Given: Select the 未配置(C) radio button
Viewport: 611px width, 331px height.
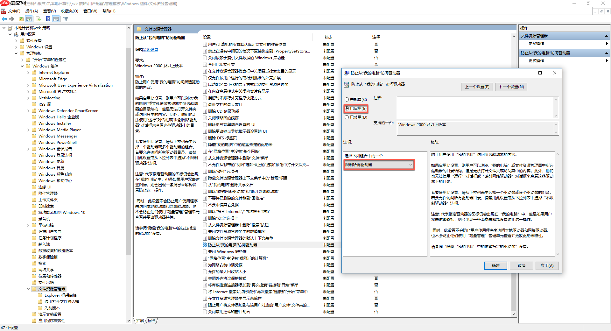Looking at the screenshot, I should pos(347,100).
